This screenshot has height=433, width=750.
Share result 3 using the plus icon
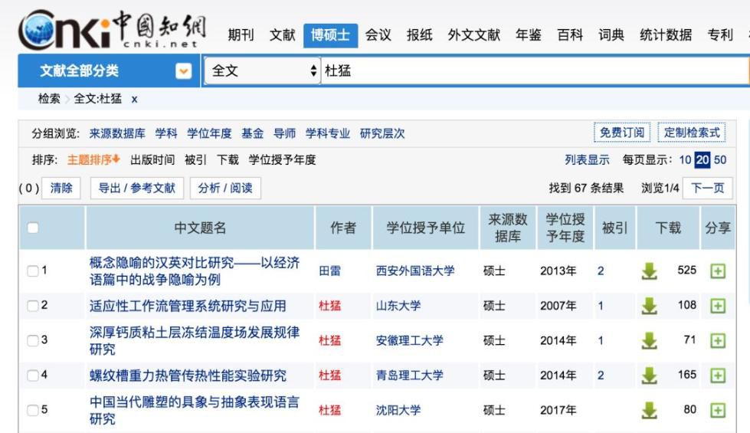tap(717, 341)
